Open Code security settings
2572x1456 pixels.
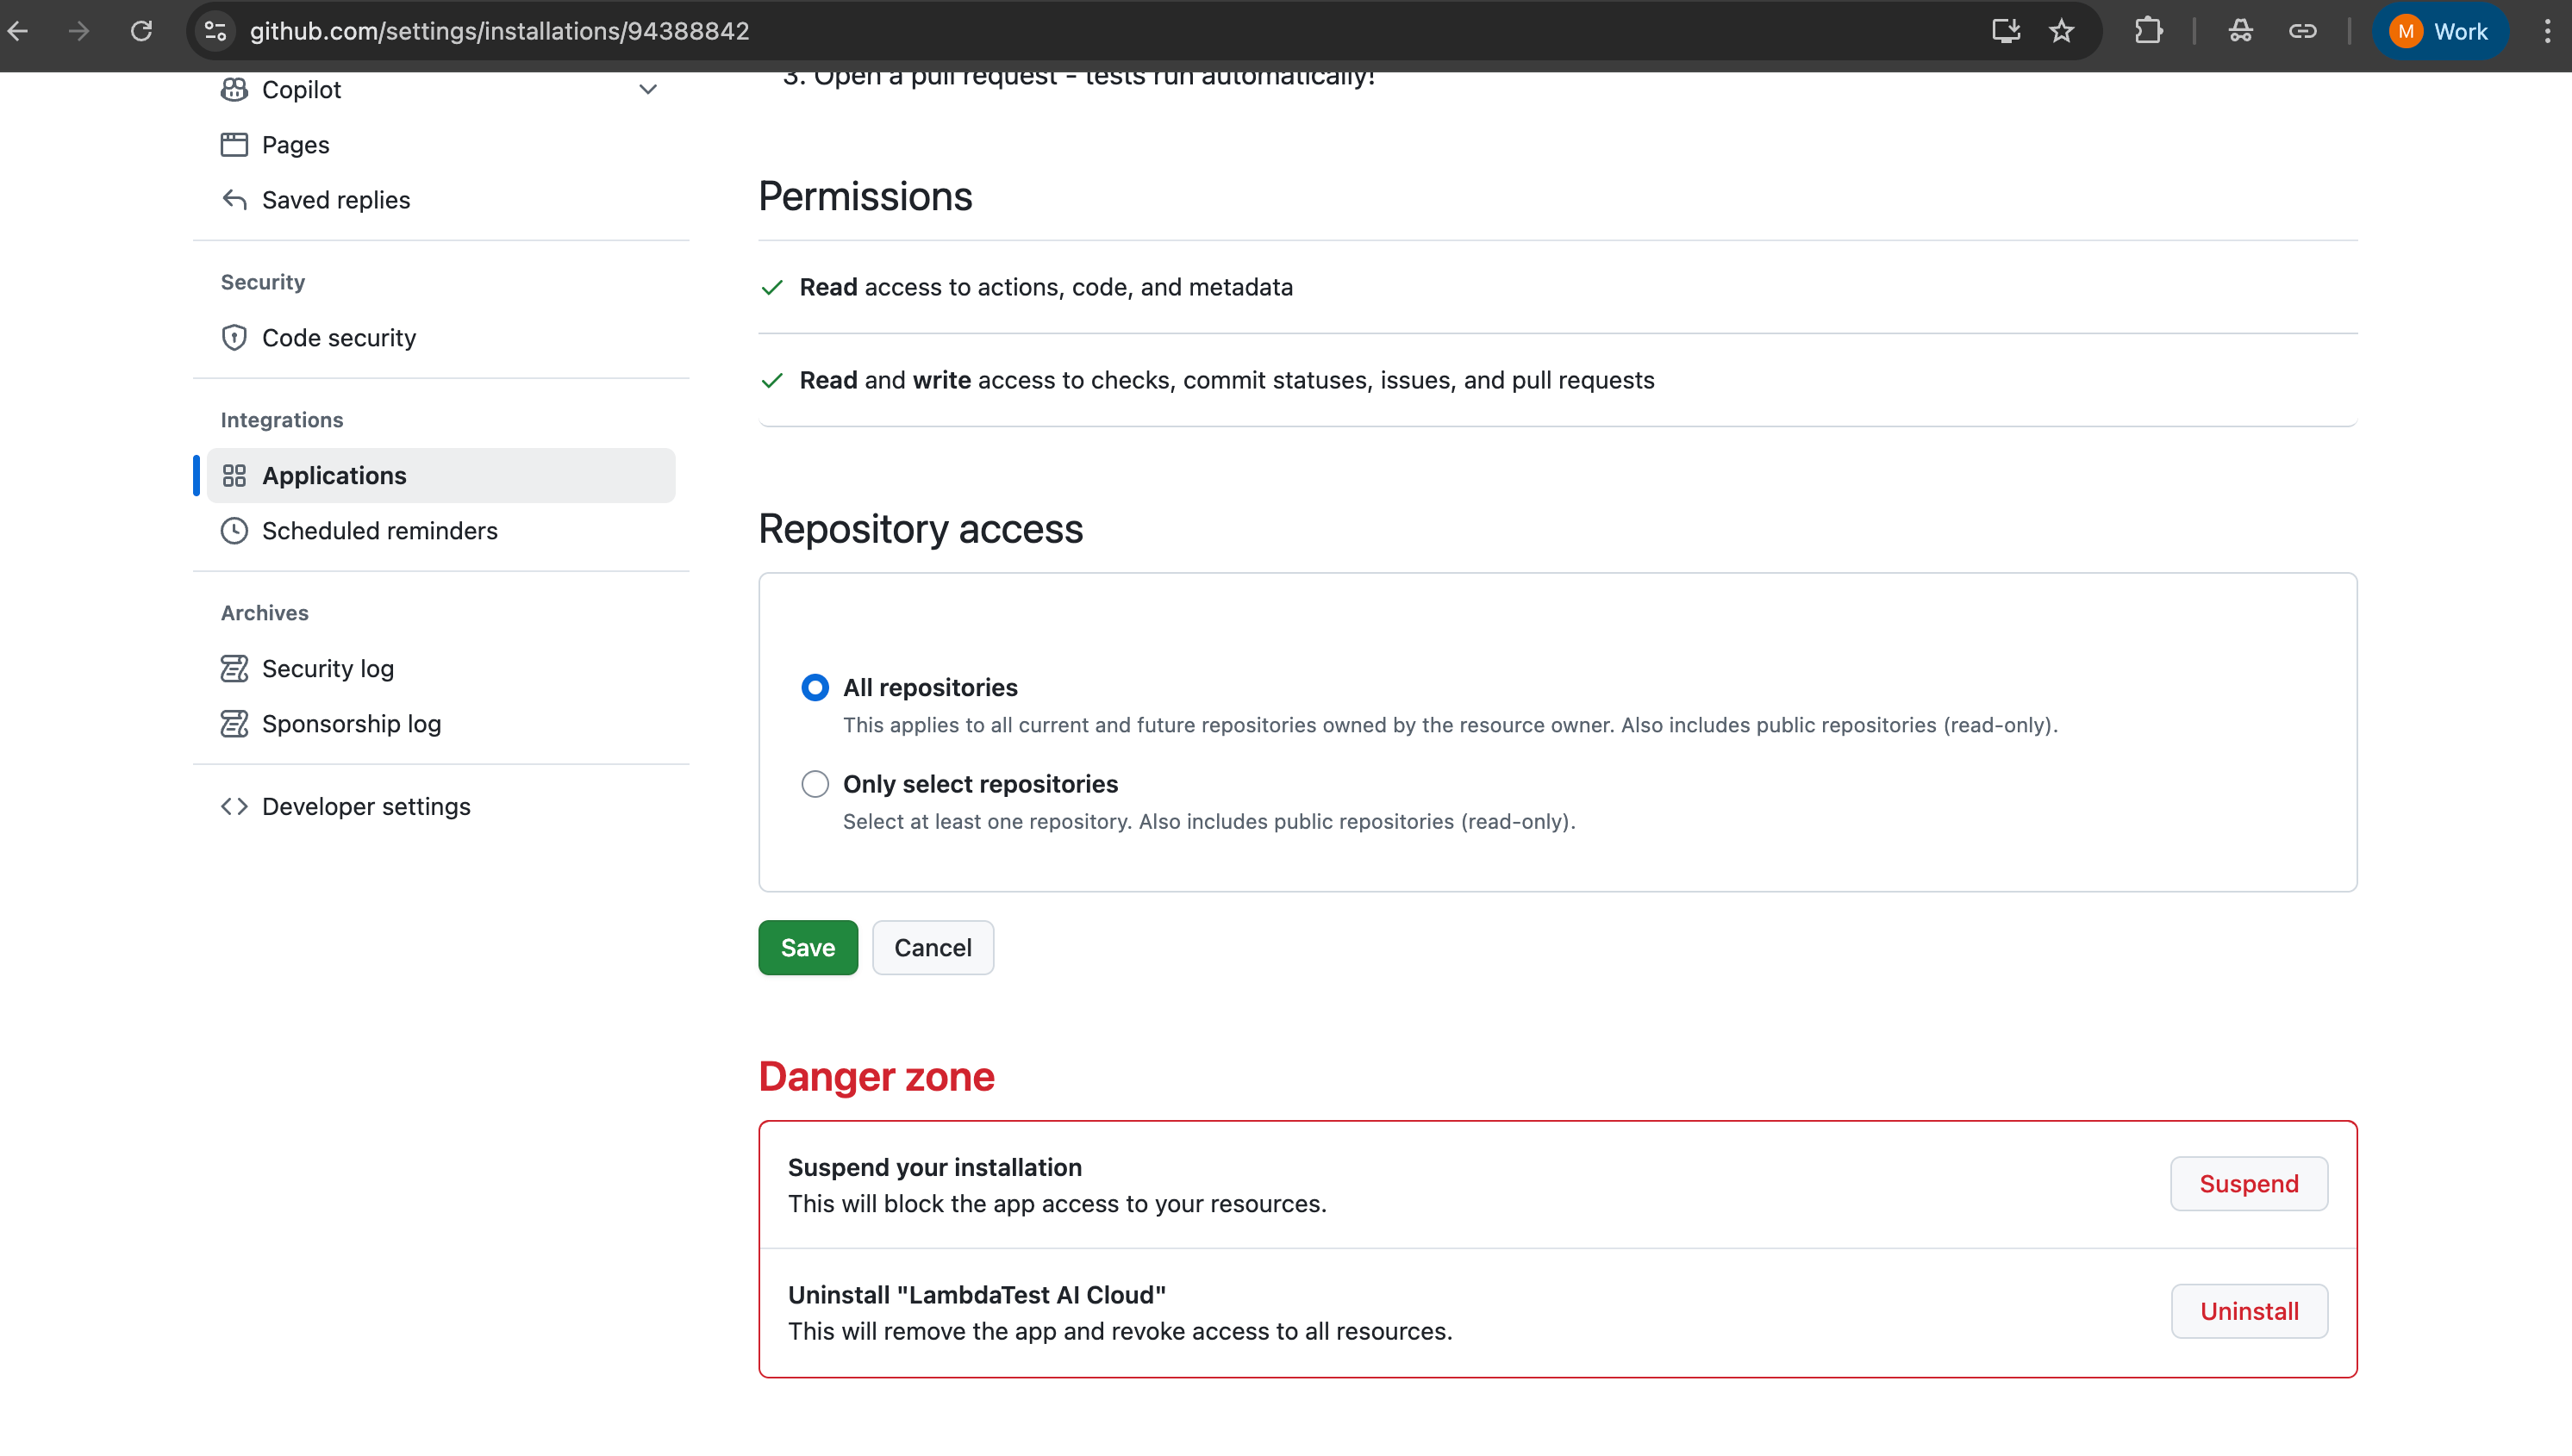pos(339,337)
